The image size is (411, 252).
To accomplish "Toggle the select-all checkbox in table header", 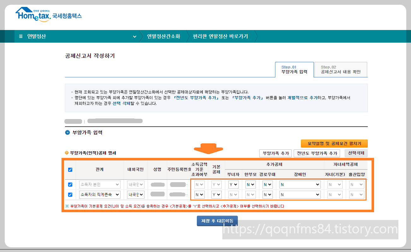I will click(70, 170).
